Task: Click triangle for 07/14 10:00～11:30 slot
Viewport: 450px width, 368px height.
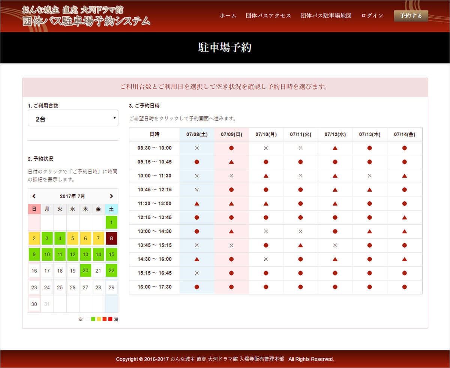Action: [405, 176]
